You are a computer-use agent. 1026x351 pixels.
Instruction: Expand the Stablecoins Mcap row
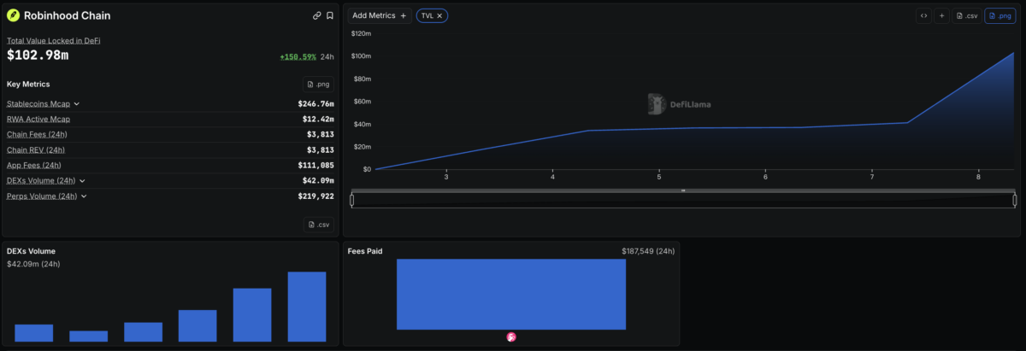pos(76,103)
